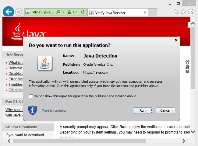The height and width of the screenshot is (146, 198).
Task: Click the grey forward arrow button
Action: (19, 12)
